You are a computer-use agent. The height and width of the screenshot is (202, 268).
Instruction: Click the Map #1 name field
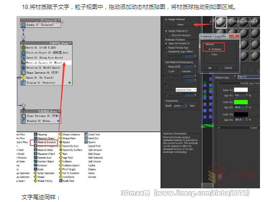(249, 77)
